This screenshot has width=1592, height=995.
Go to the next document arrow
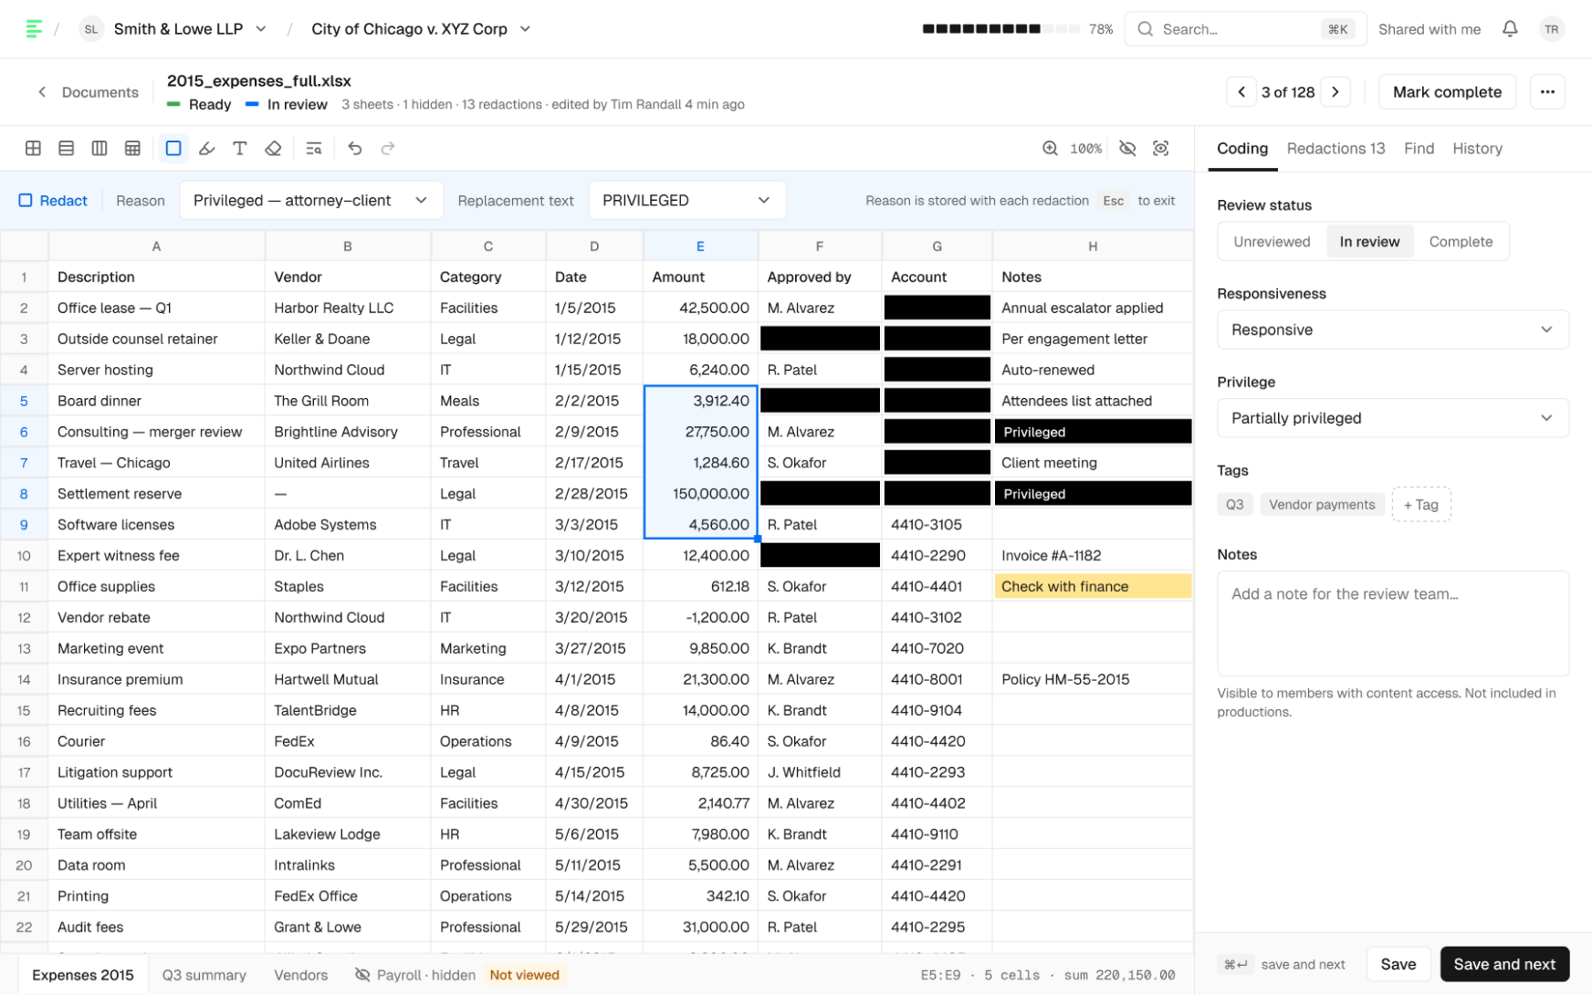coord(1335,91)
